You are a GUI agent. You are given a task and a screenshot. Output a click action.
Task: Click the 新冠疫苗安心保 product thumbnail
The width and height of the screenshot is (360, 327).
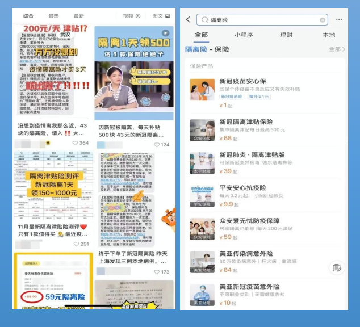pyautogui.click(x=202, y=90)
